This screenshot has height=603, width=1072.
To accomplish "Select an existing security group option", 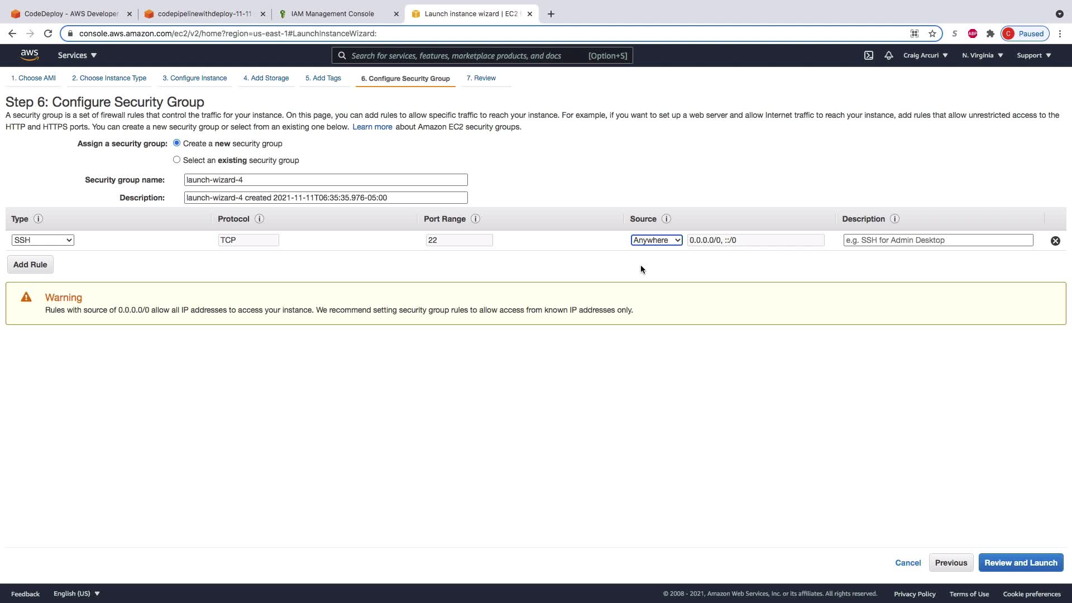I will [176, 160].
